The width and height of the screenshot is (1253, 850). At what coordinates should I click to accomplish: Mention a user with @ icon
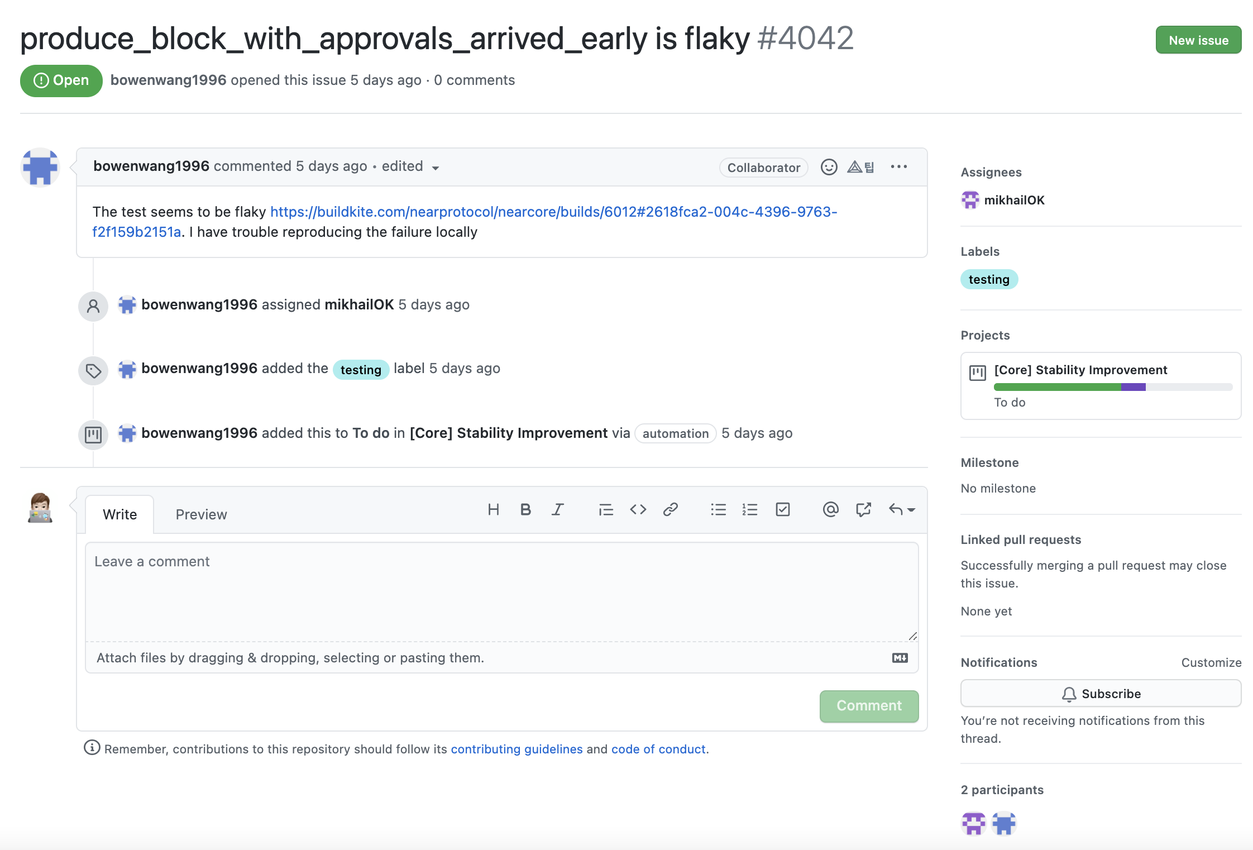(x=830, y=509)
